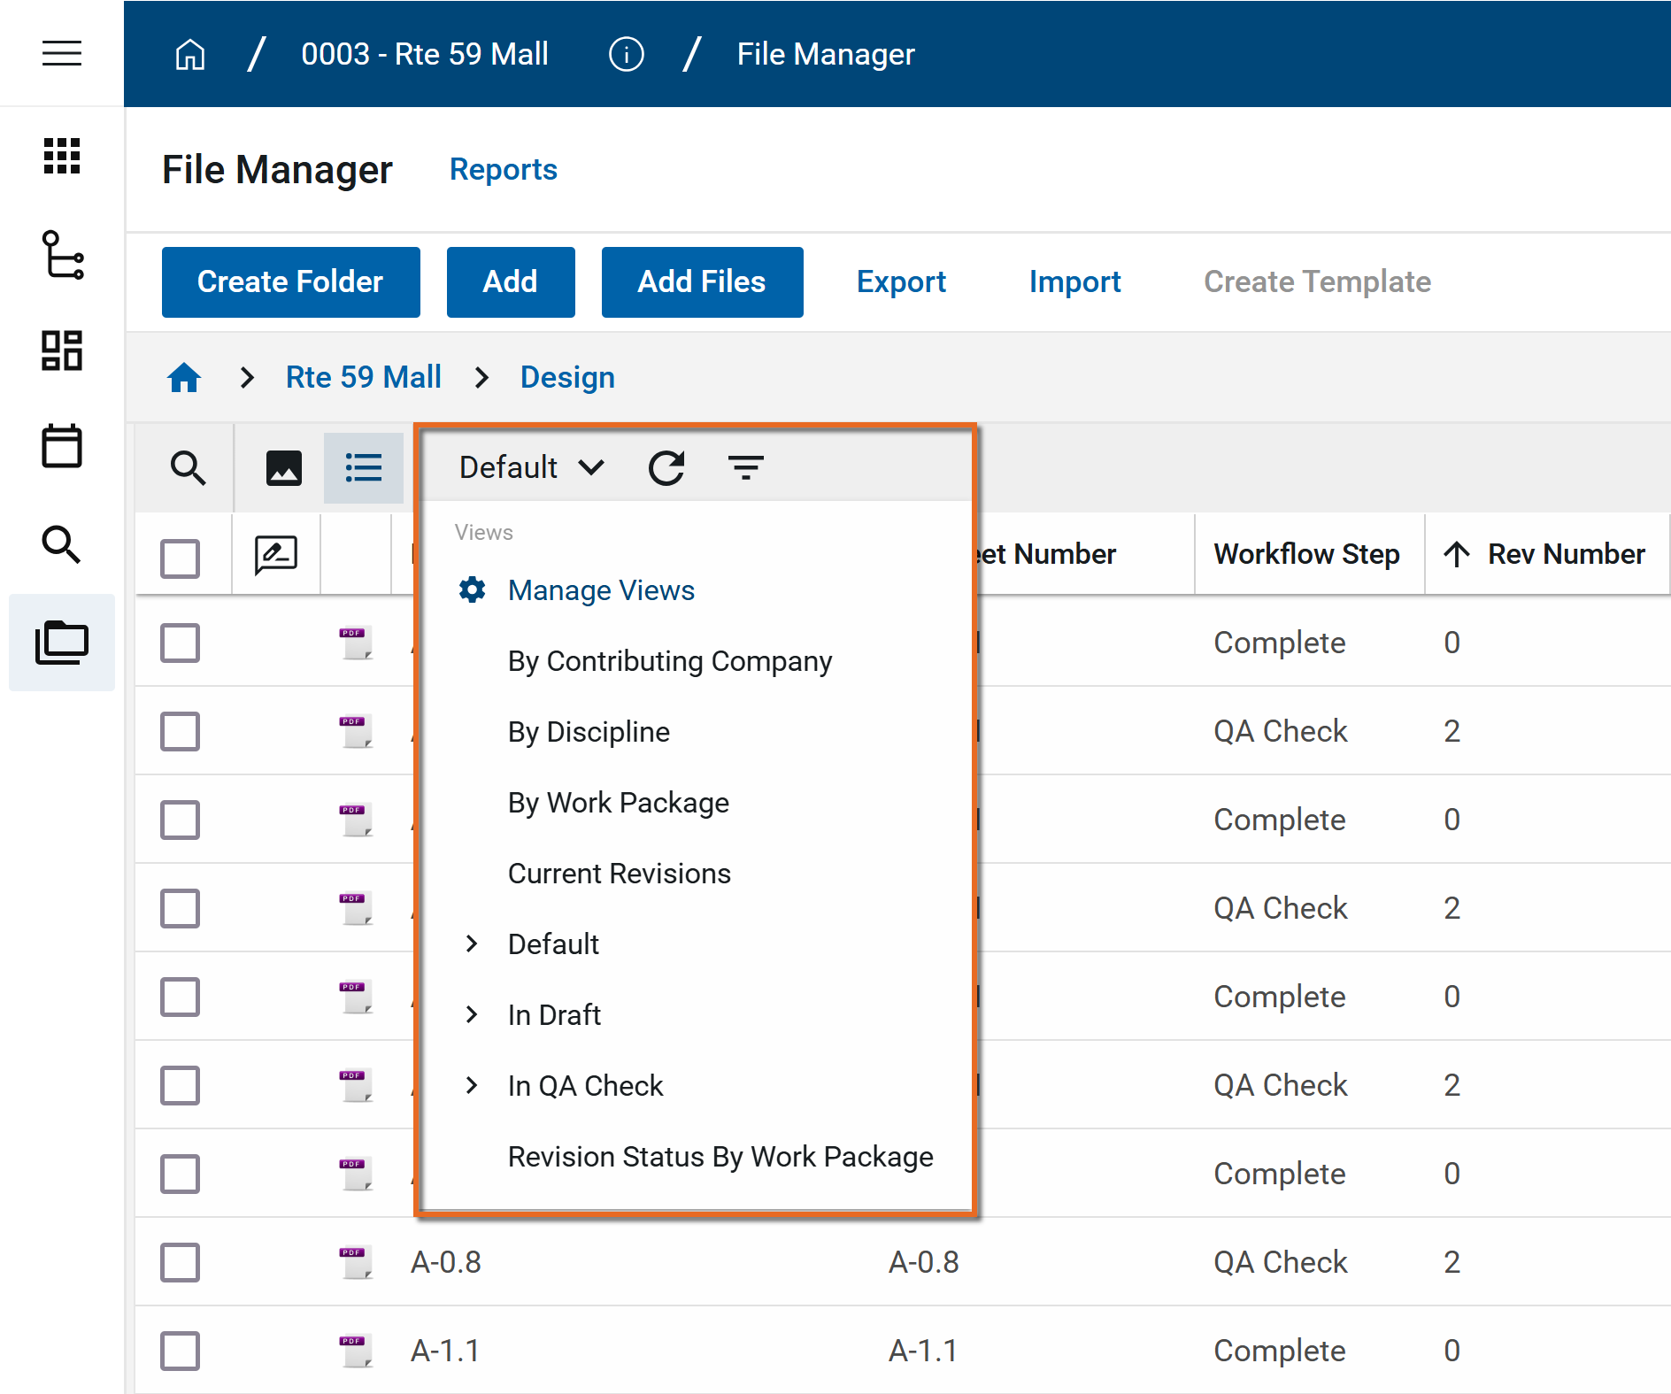Click the search icon in file toolbar
The height and width of the screenshot is (1394, 1671).
click(188, 467)
